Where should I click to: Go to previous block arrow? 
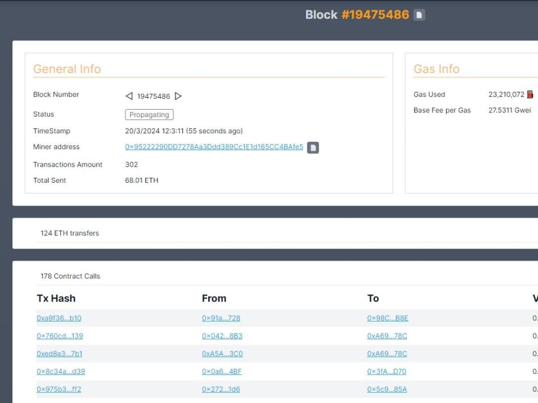click(129, 96)
